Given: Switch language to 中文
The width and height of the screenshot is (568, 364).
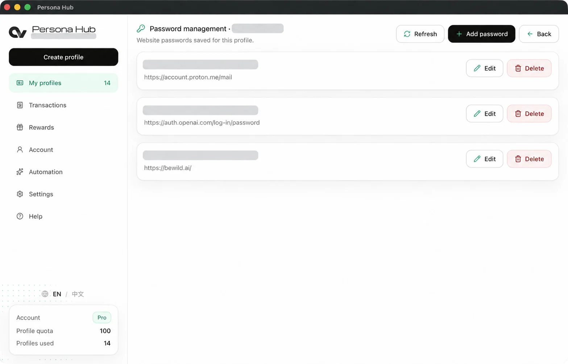Looking at the screenshot, I should 78,294.
